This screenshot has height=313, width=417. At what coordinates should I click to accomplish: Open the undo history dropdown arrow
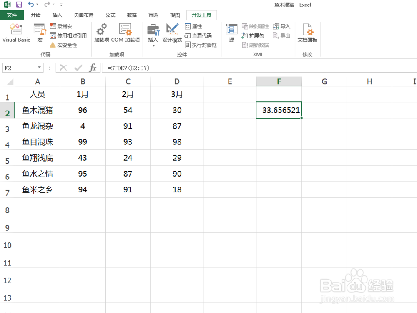point(37,5)
